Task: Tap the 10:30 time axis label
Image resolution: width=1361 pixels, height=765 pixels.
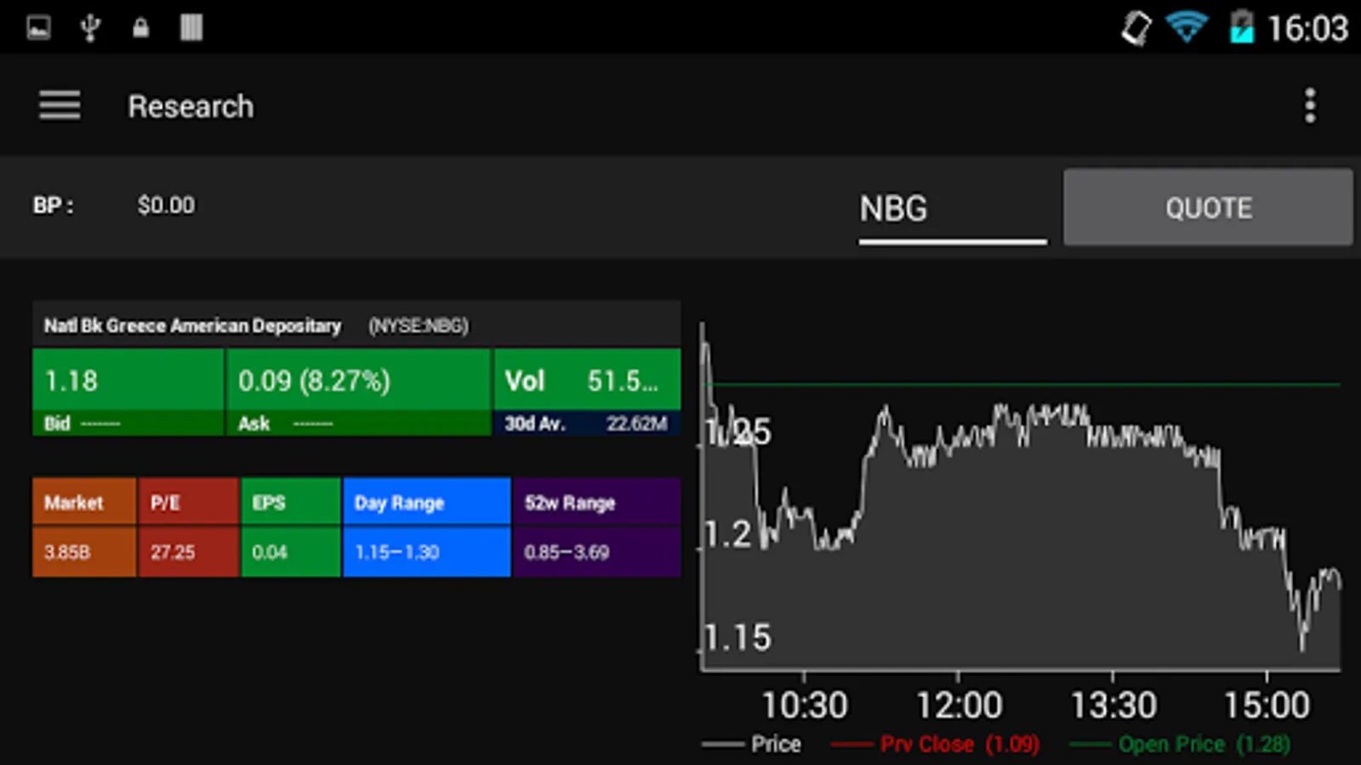Action: 805,705
